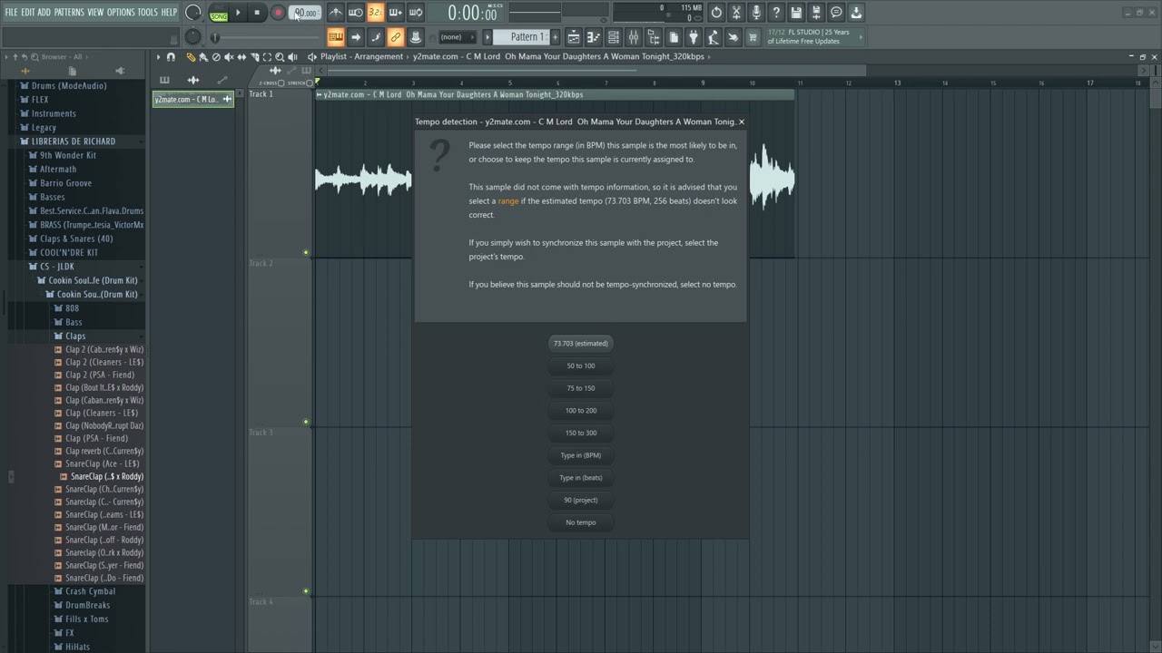Open the chat speech bubble icon
1162x653 pixels.
[x=836, y=13]
